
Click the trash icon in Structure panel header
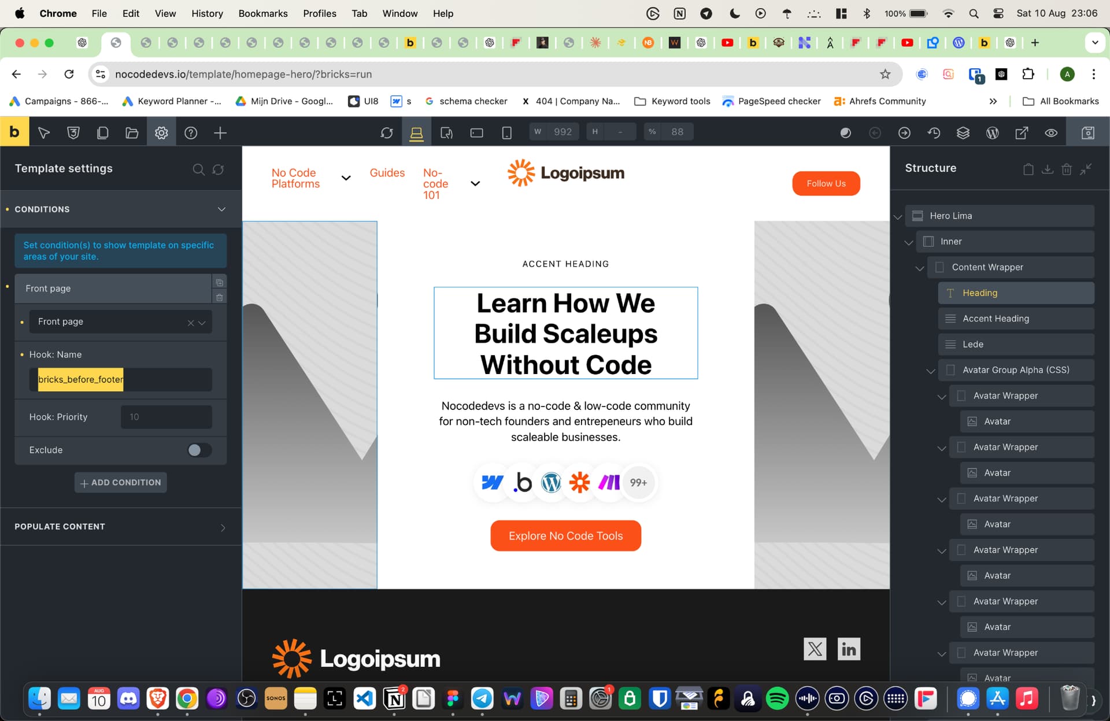point(1067,169)
